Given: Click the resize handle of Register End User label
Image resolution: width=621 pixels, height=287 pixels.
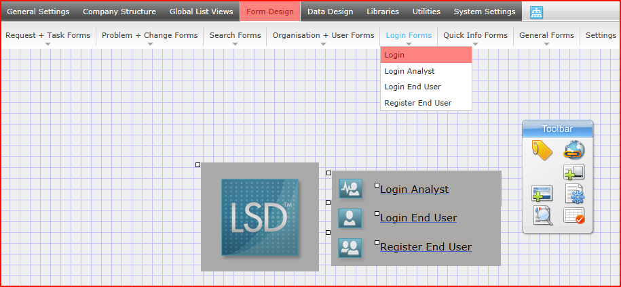Looking at the screenshot, I should coord(377,242).
